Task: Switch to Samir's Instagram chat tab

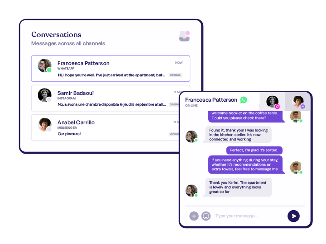Action: pos(273,102)
